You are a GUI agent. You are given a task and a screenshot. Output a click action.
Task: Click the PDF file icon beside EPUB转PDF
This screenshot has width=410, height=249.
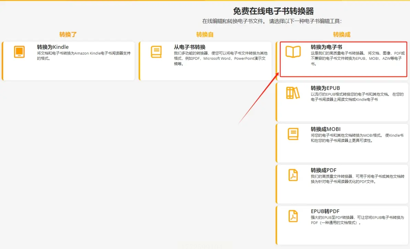(x=293, y=216)
